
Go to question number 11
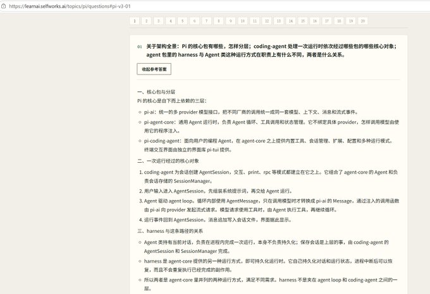pyautogui.click(x=255, y=21)
